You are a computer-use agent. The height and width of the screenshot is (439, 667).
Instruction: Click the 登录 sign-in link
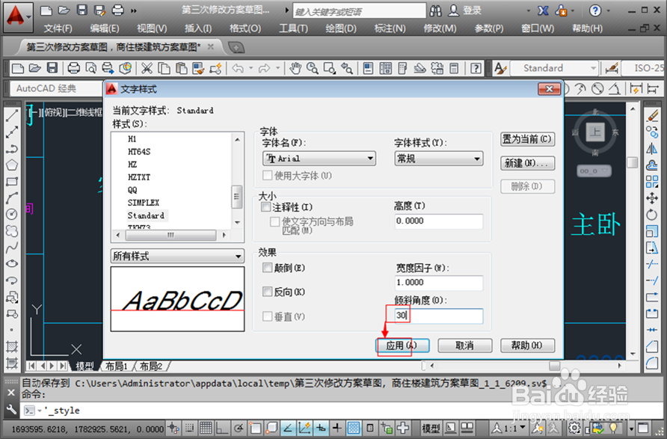point(472,10)
